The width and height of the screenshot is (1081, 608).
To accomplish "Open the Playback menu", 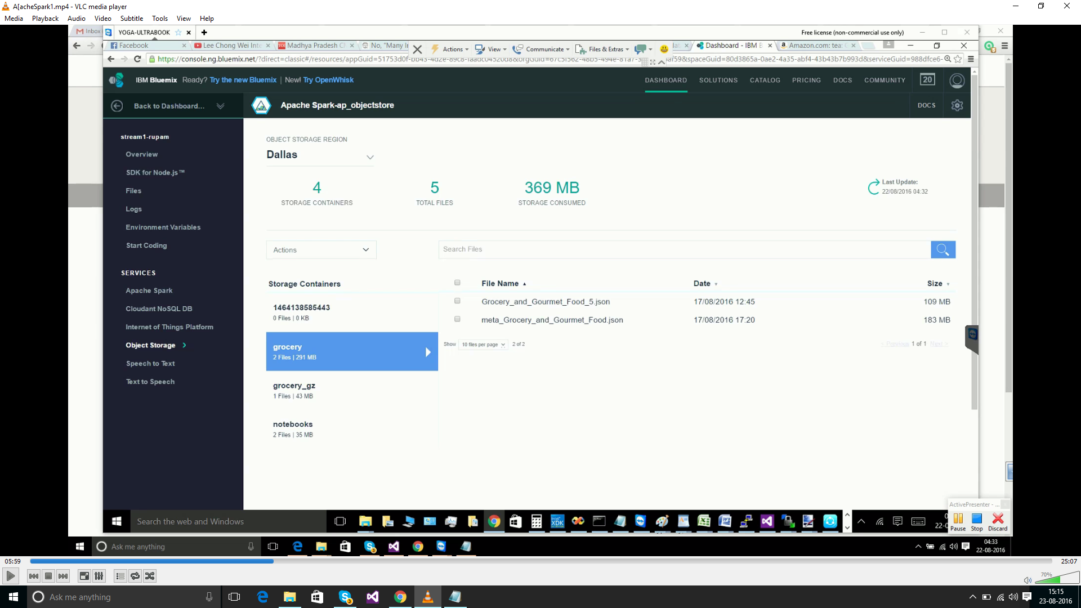I will tap(45, 19).
